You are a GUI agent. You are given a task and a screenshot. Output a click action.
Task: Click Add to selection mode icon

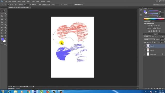point(11,5)
